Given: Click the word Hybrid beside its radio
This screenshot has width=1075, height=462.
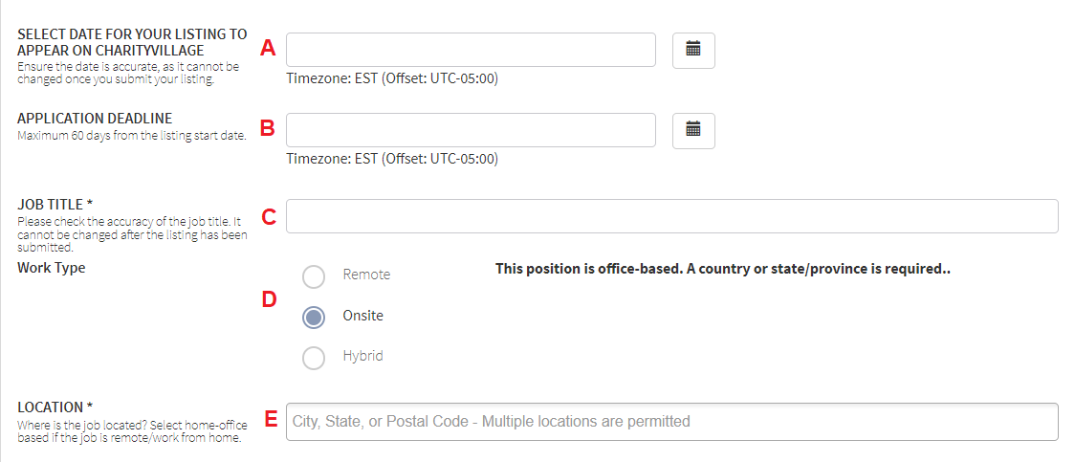Looking at the screenshot, I should 362,357.
